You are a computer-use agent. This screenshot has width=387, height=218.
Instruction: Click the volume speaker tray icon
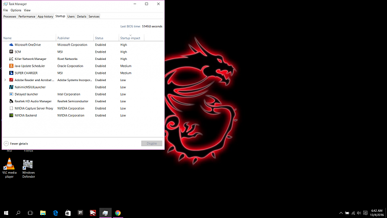(359, 213)
